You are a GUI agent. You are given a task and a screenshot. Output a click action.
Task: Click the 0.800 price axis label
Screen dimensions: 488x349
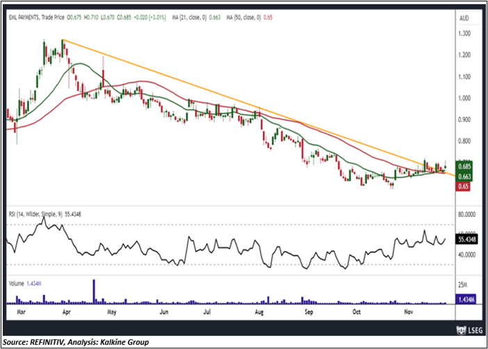(x=464, y=141)
